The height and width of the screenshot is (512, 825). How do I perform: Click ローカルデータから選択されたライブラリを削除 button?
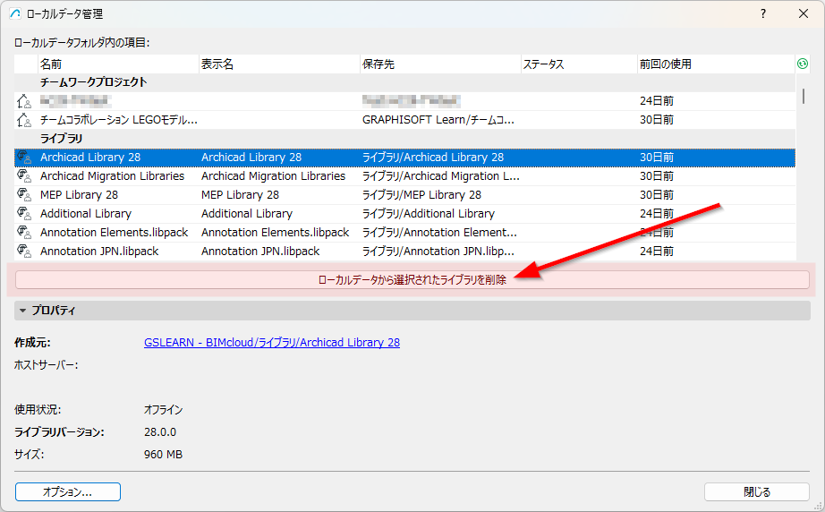pos(412,279)
